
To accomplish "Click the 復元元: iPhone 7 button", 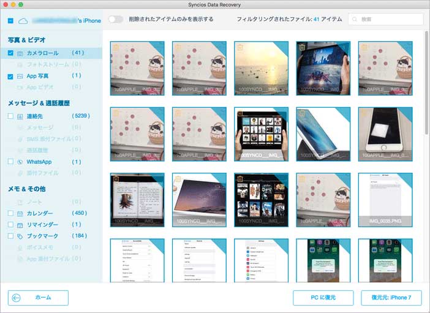I will coord(391,298).
